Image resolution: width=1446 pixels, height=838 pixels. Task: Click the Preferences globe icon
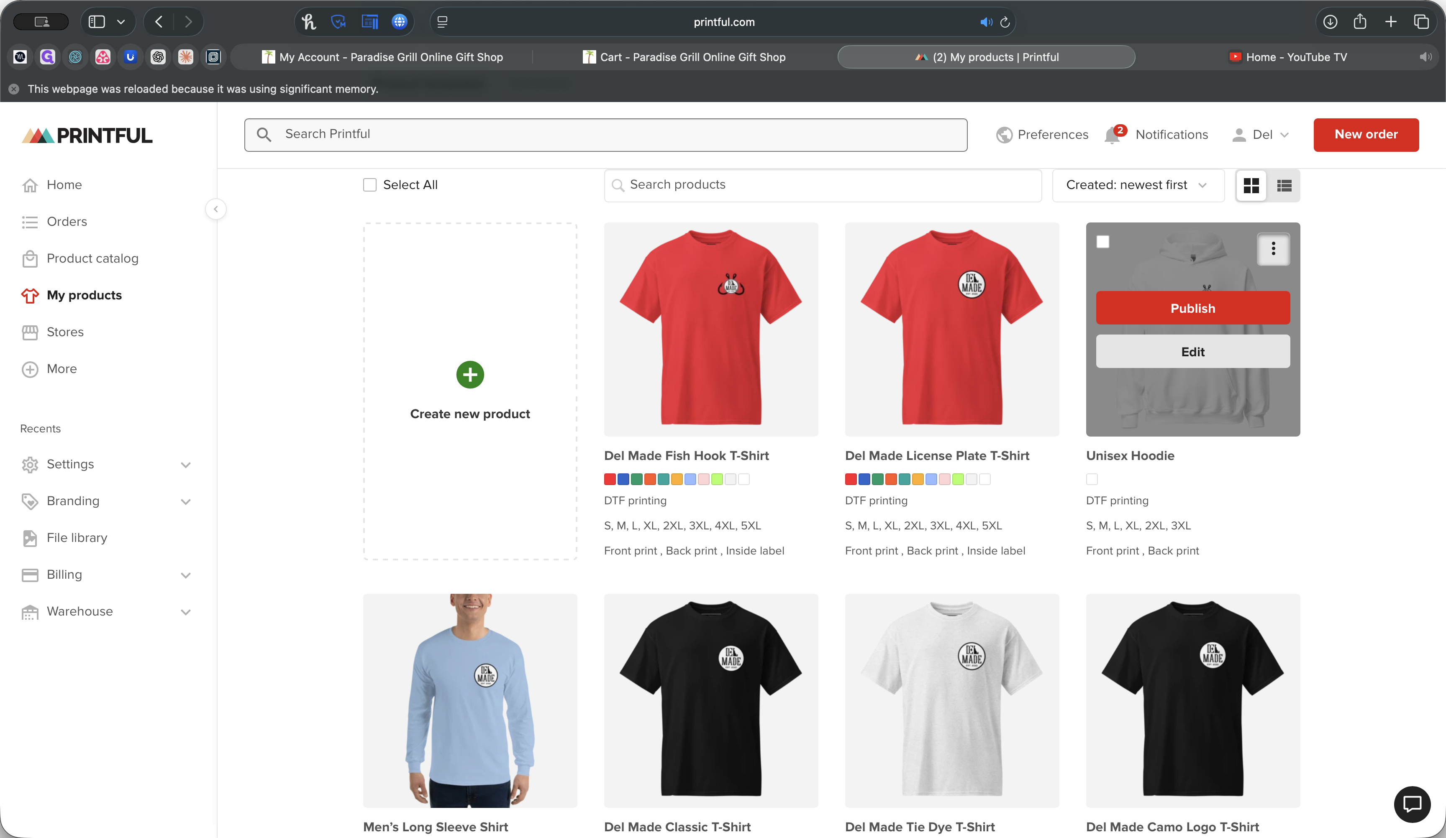(x=1004, y=135)
